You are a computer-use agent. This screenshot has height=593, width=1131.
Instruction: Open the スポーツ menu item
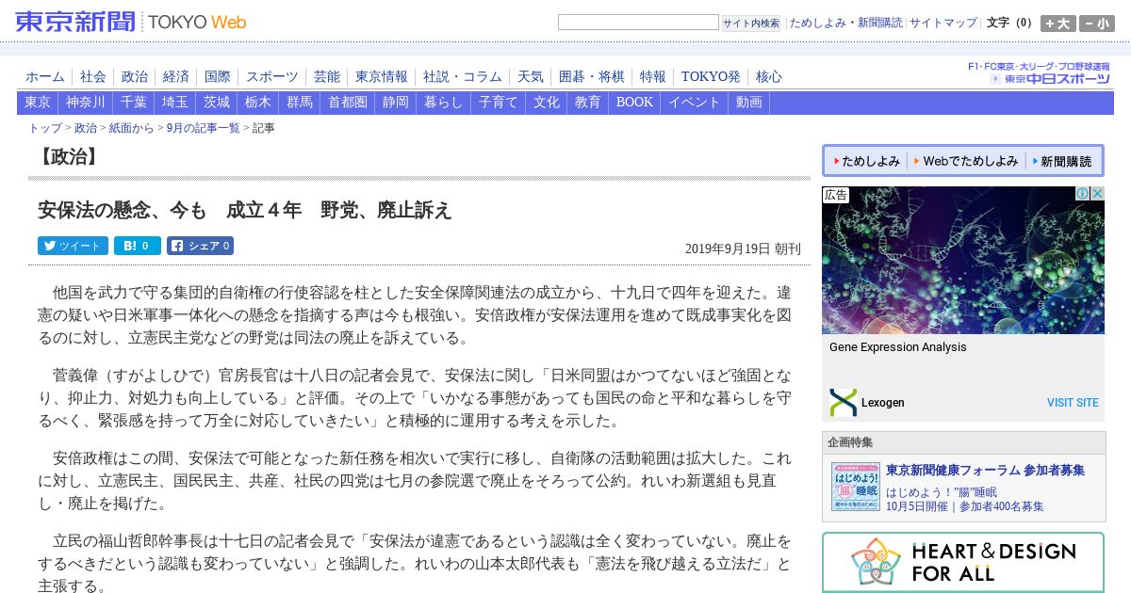coord(272,76)
